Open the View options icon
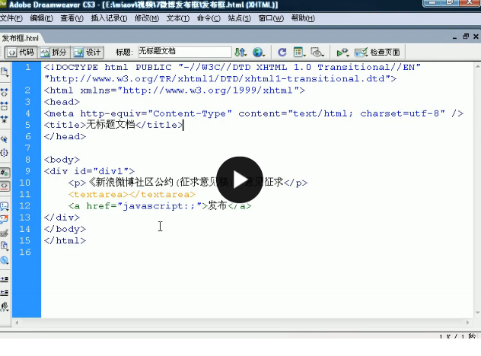 299,52
